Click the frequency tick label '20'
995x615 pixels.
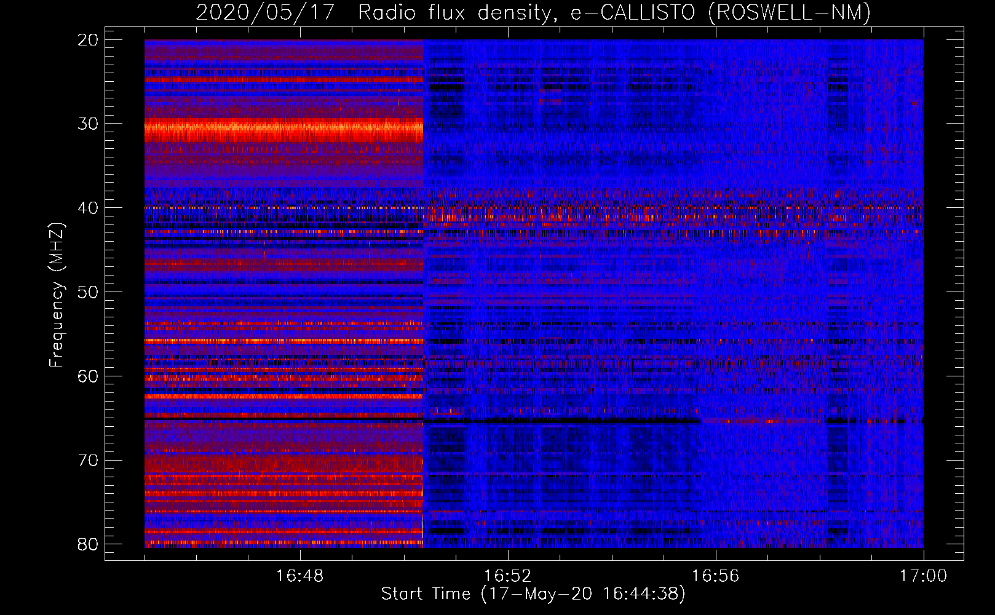[89, 40]
